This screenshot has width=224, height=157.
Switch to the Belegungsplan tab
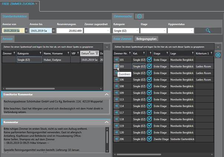coord(146,39)
